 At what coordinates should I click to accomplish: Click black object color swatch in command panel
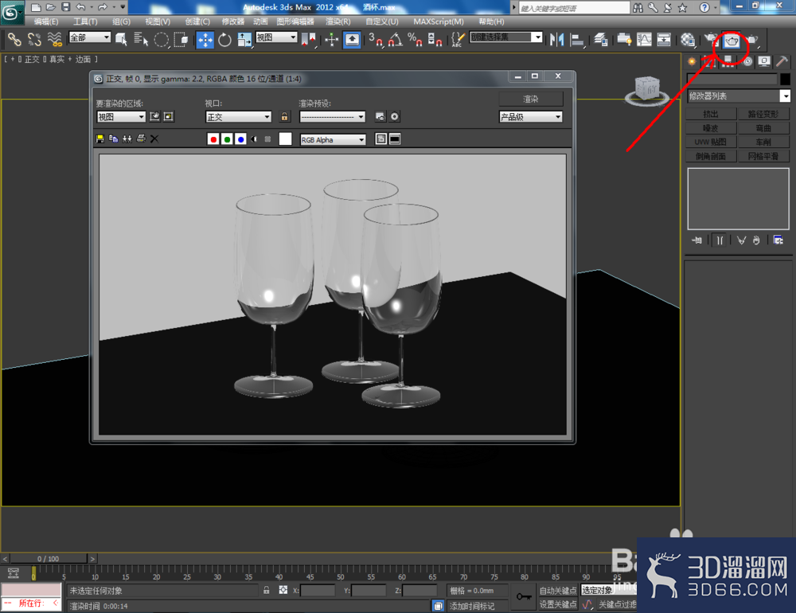click(785, 79)
